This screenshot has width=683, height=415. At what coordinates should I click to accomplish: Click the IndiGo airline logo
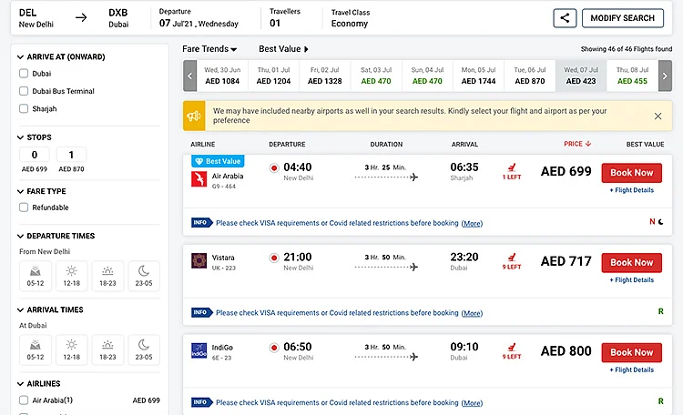pos(199,350)
